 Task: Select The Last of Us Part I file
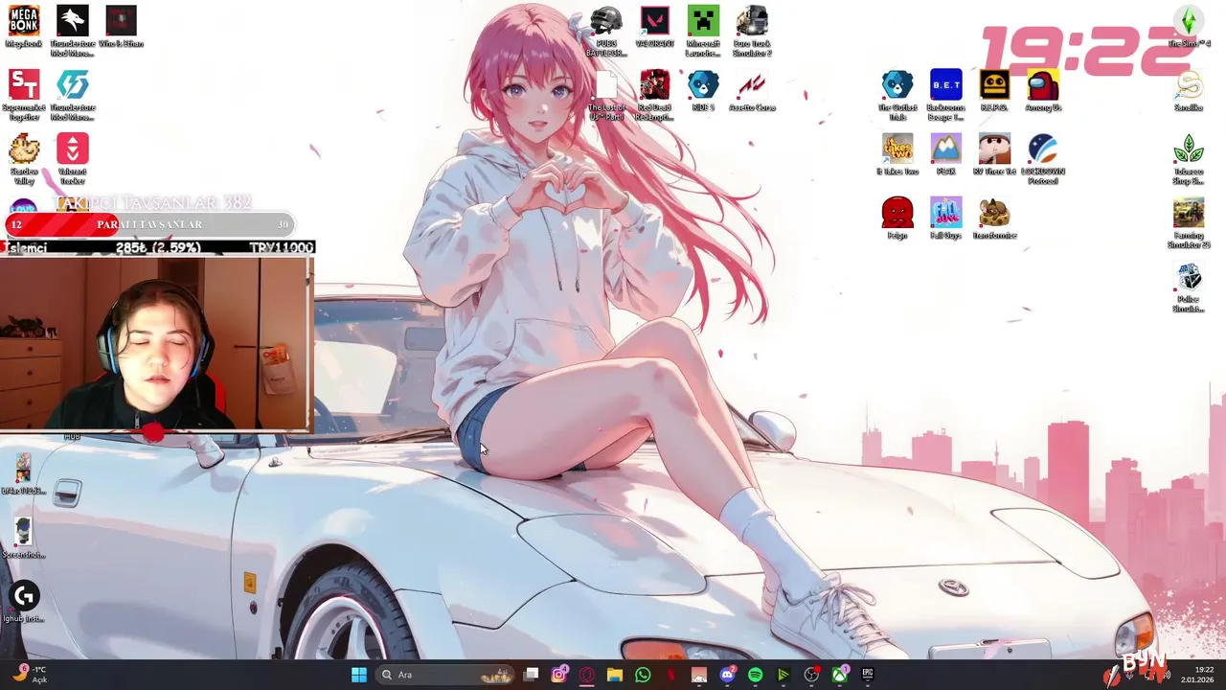pyautogui.click(x=606, y=85)
